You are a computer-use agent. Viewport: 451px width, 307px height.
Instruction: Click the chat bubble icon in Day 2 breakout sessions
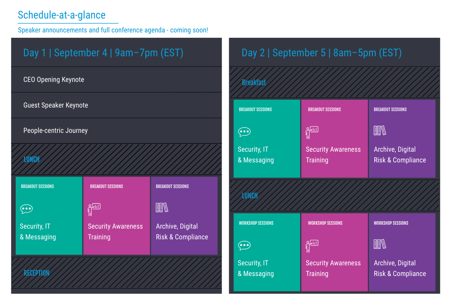click(x=245, y=132)
